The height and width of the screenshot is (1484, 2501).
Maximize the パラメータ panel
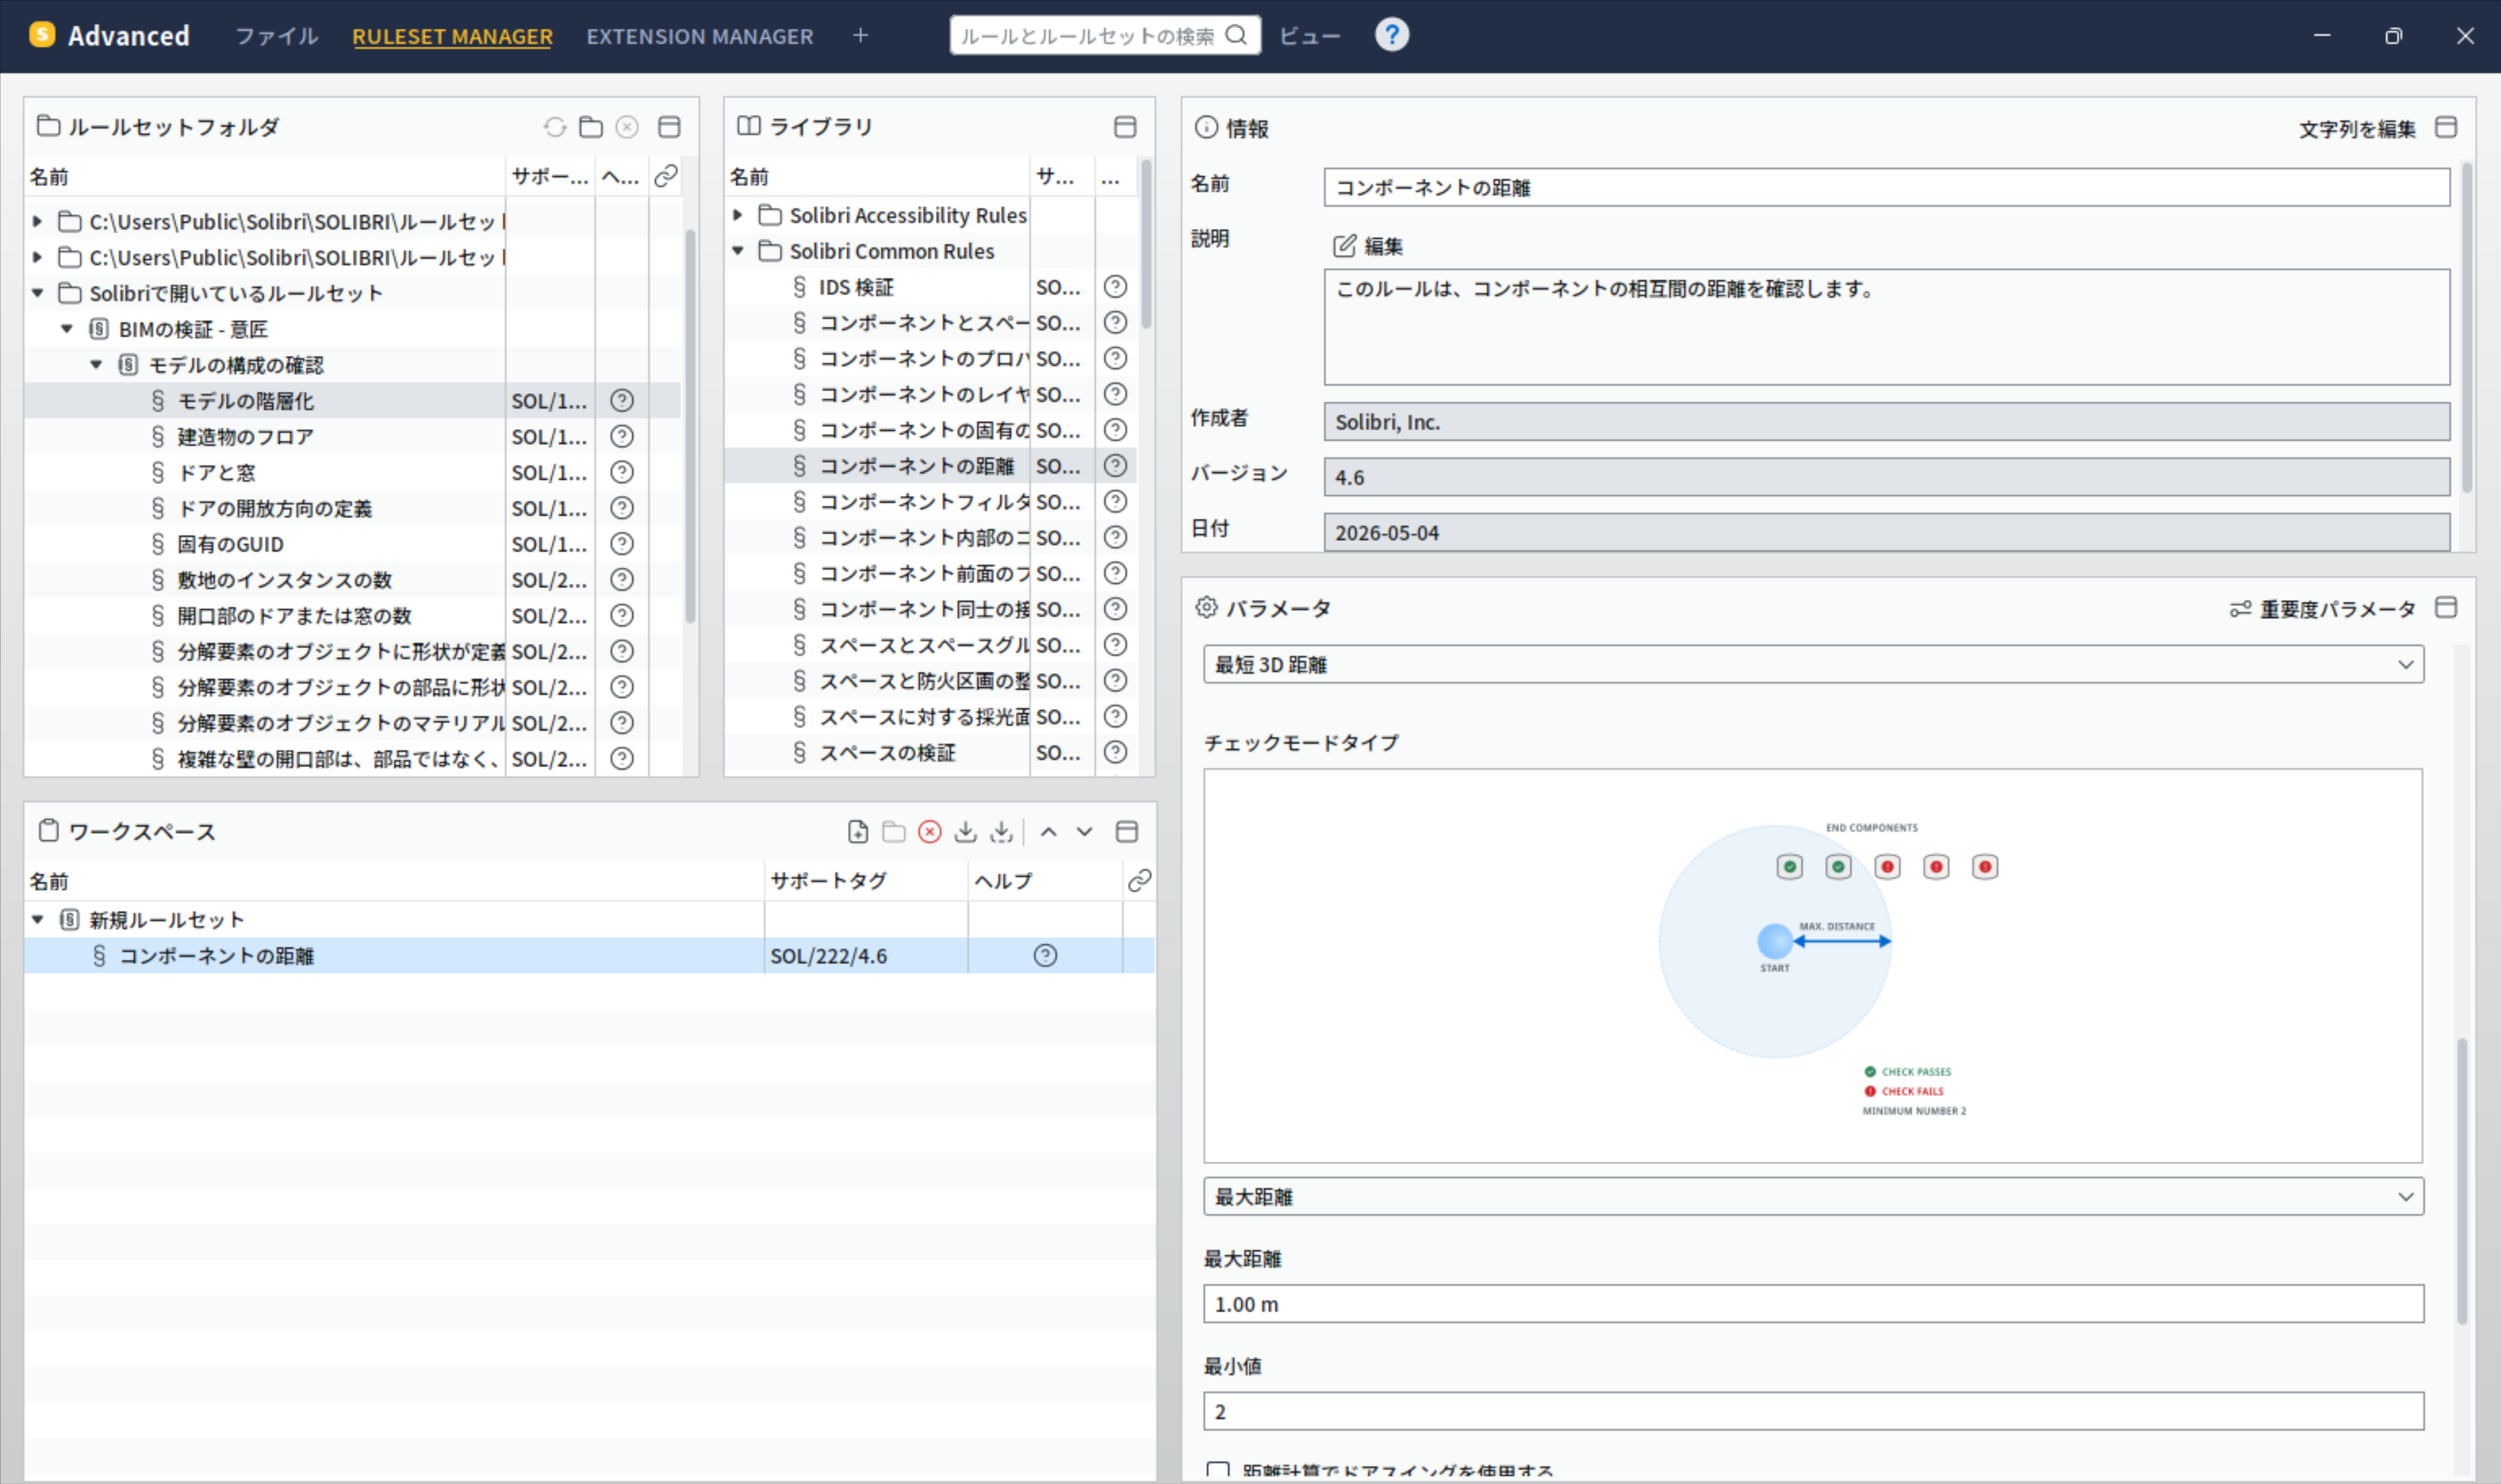pos(2446,607)
